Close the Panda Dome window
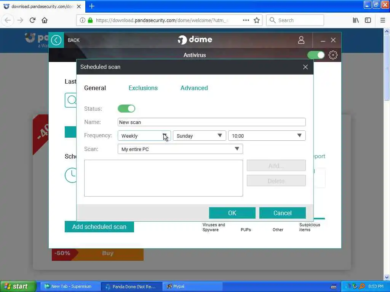The image size is (390, 292). click(x=333, y=40)
